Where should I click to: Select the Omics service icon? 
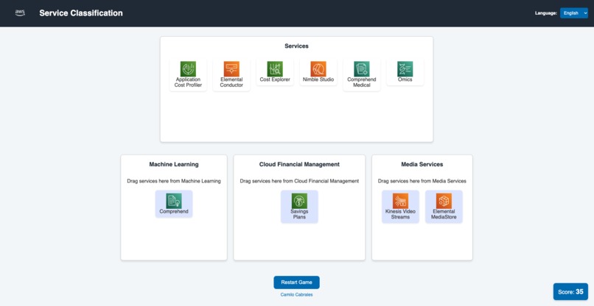[405, 69]
